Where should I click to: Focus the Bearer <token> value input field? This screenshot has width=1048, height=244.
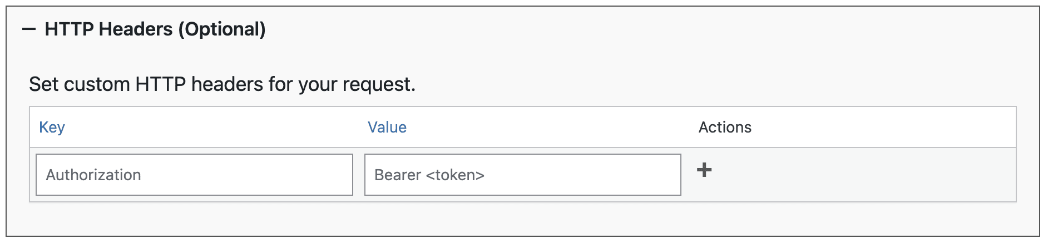(x=522, y=175)
